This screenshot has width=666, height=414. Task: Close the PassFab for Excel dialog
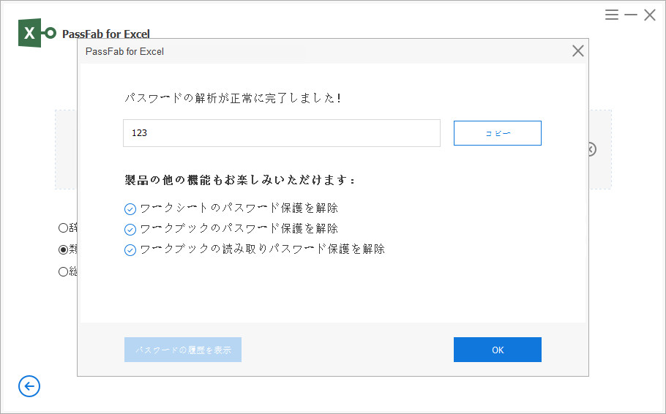[x=577, y=51]
